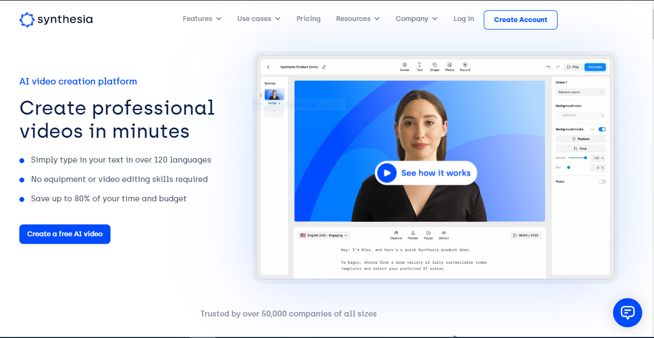Screen dimensions: 654x338
Task: Select the Text tool in the editor
Action: click(420, 67)
